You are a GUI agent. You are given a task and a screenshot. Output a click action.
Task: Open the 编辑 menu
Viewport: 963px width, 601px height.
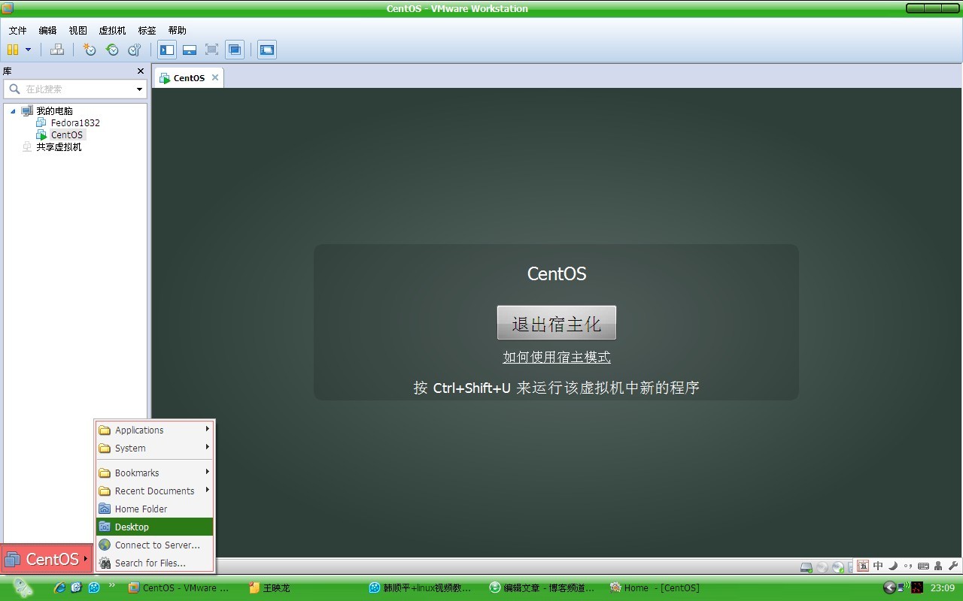[x=47, y=31]
